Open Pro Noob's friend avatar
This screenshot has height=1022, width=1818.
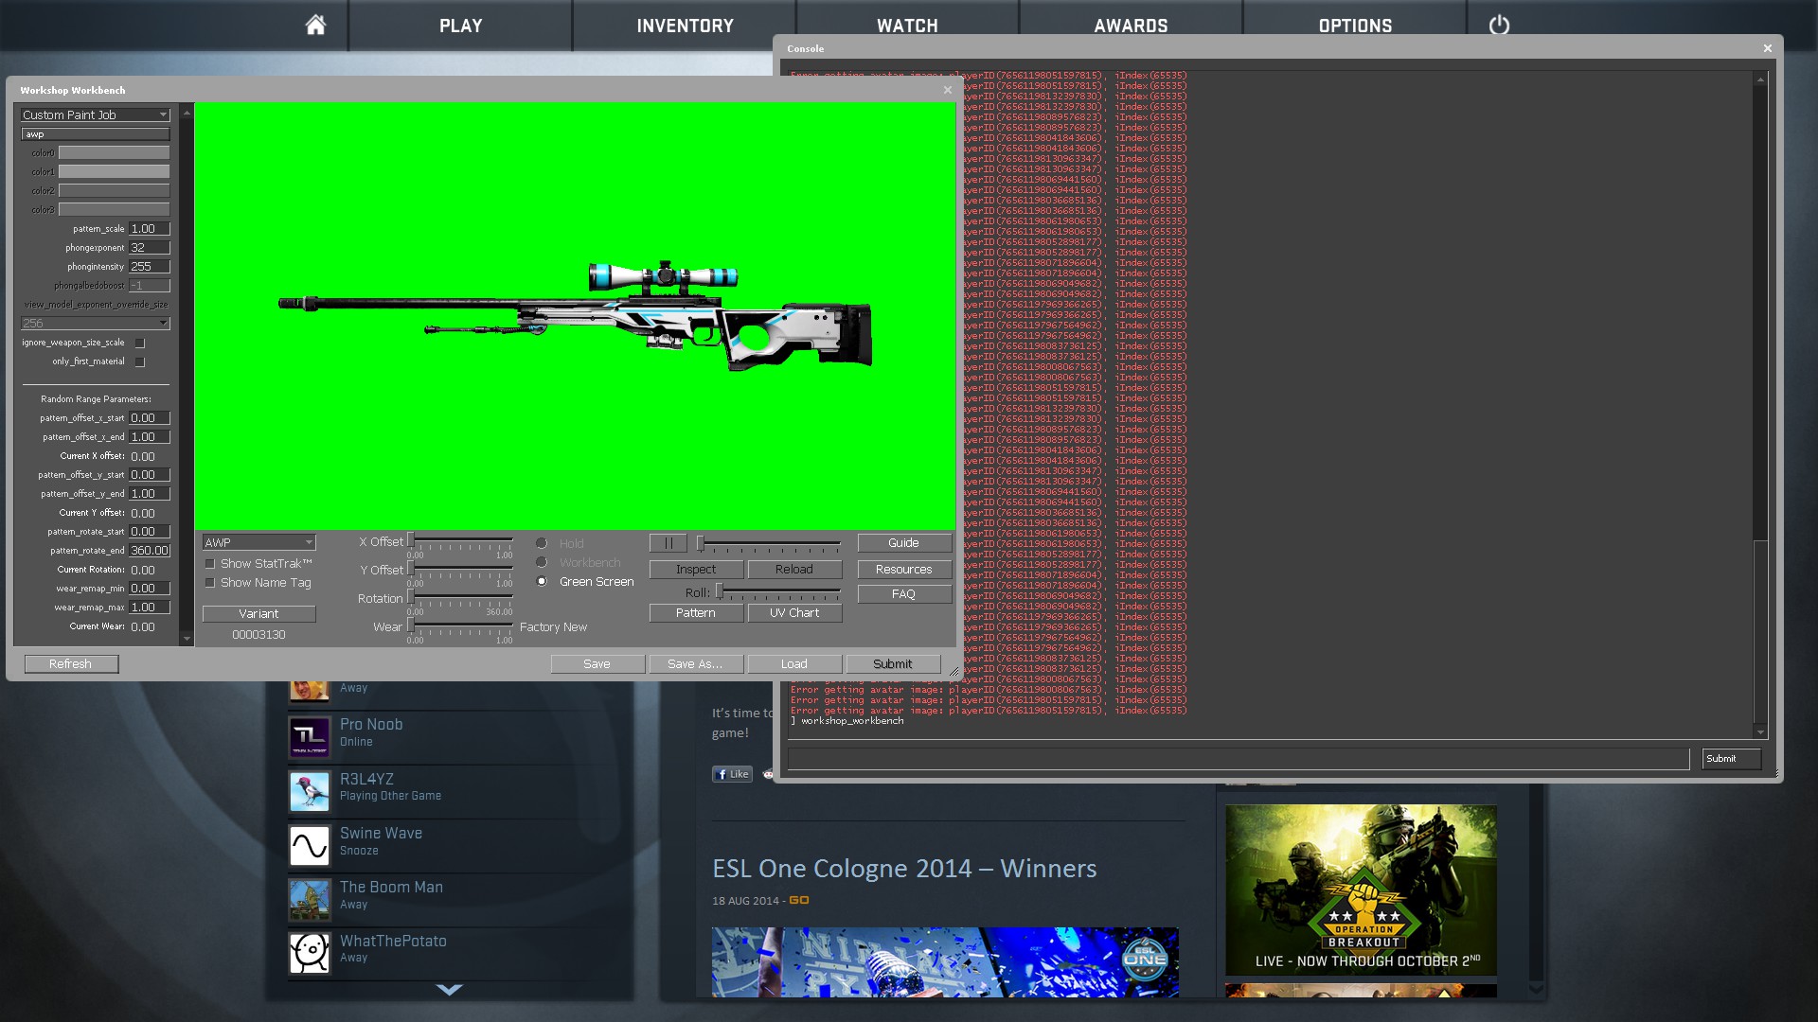point(309,737)
